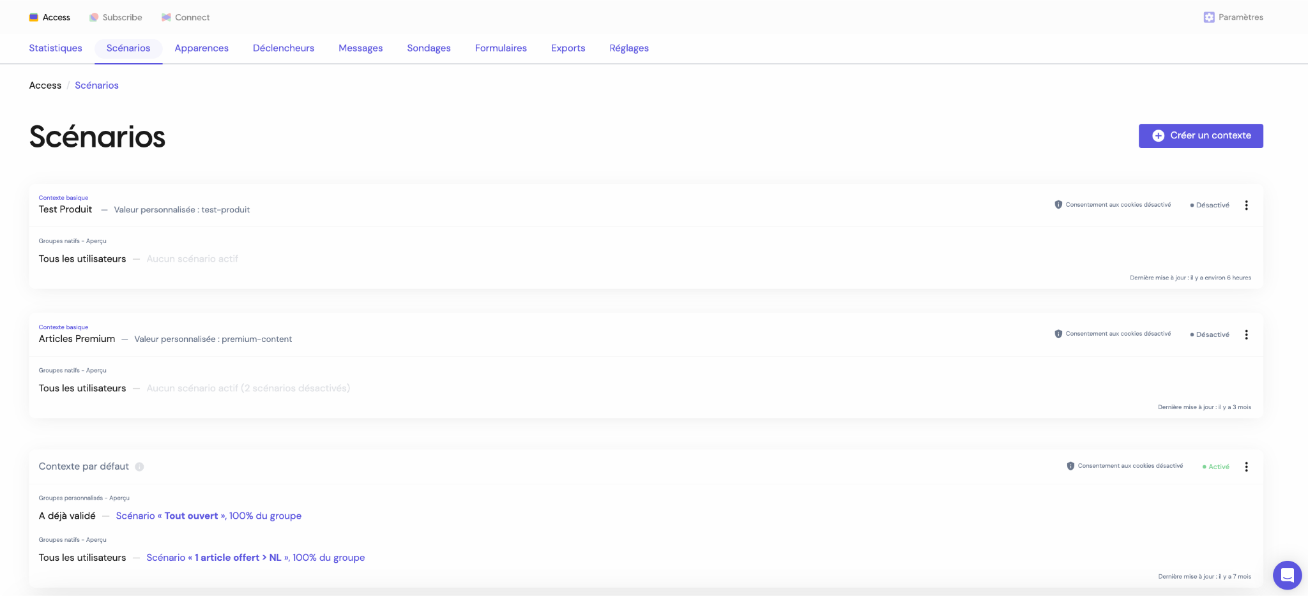Open the Test Produit context title
1308x596 pixels.
65,209
